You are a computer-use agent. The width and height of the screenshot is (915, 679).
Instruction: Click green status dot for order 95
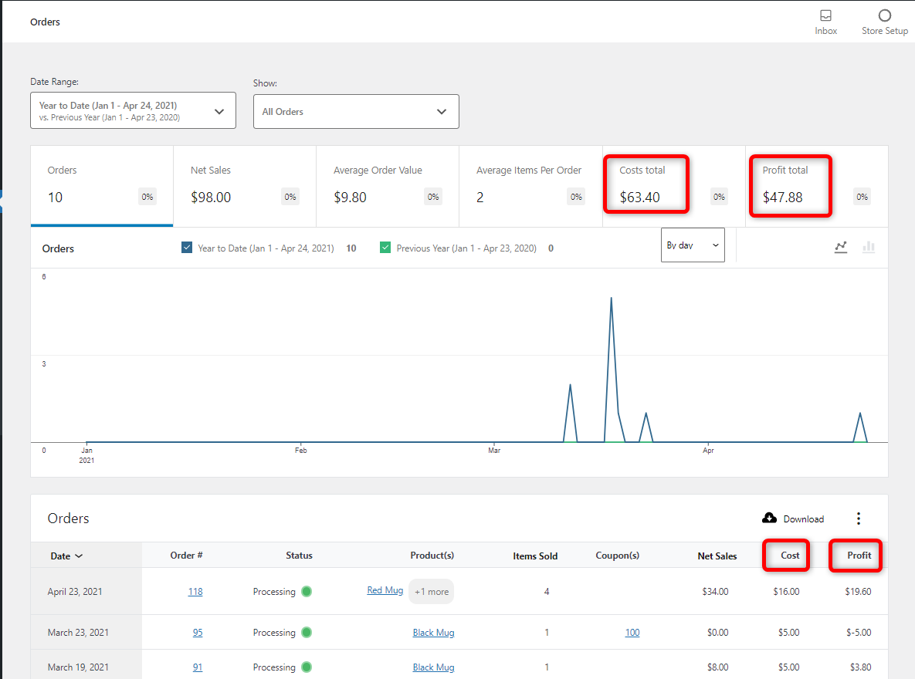[x=307, y=633]
